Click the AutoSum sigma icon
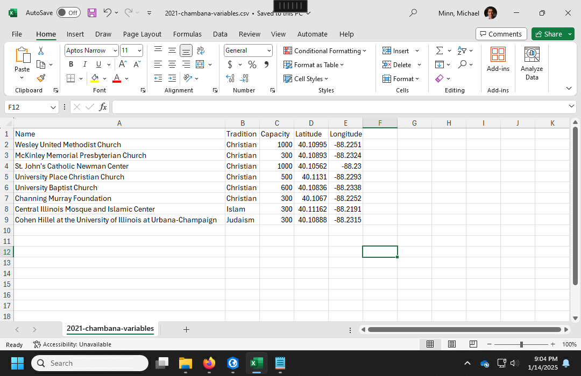The height and width of the screenshot is (376, 581). pos(440,50)
